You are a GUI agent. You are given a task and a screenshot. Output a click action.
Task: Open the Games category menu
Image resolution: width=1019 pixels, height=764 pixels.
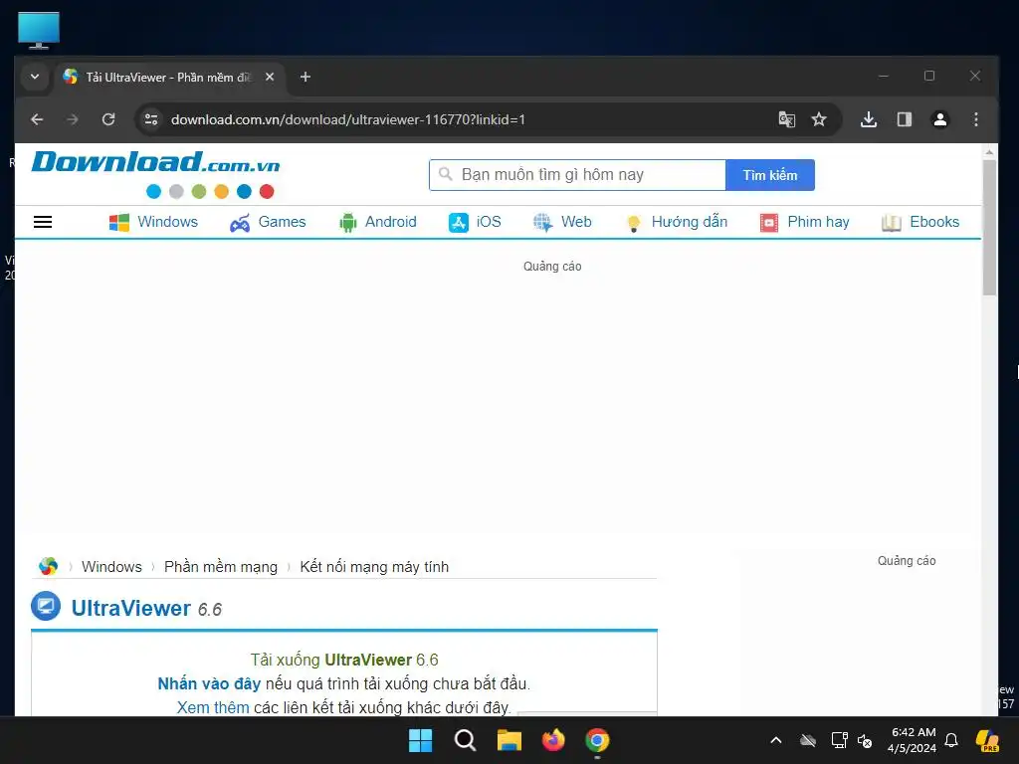coord(268,222)
